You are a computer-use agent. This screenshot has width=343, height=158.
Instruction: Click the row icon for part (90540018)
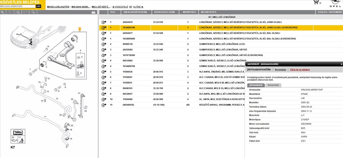point(104,105)
